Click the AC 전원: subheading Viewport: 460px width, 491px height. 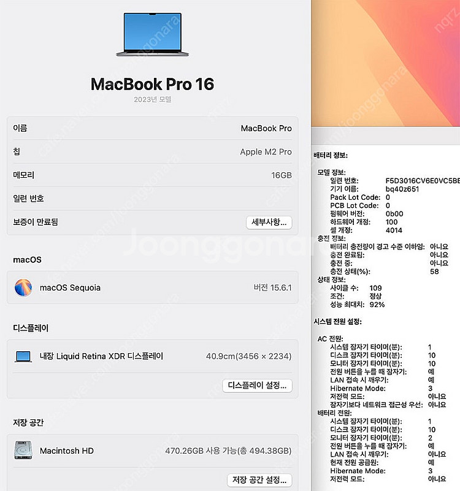click(x=330, y=339)
